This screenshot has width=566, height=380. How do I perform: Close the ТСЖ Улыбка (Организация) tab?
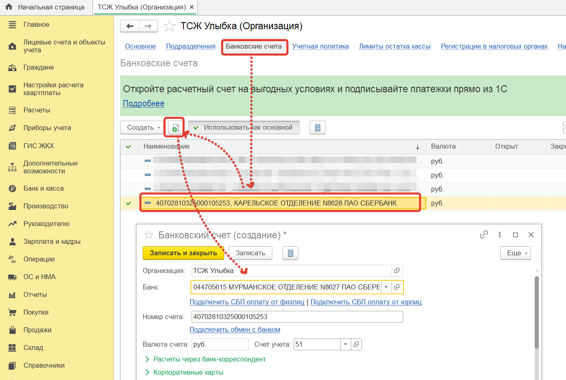click(x=192, y=7)
